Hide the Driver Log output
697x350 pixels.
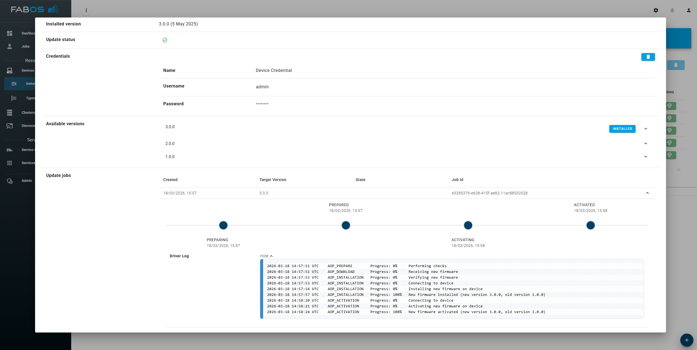pos(266,256)
